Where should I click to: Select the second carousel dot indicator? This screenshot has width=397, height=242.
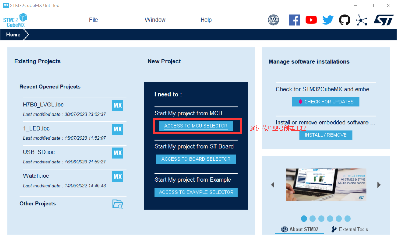[313, 219]
